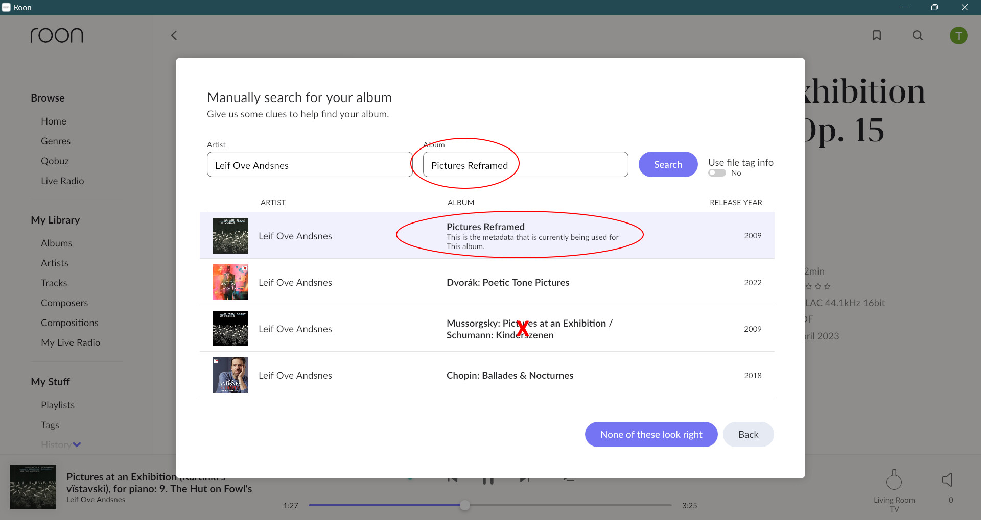Click the Roon logo
Screen dimensions: 981x520
pyautogui.click(x=57, y=35)
